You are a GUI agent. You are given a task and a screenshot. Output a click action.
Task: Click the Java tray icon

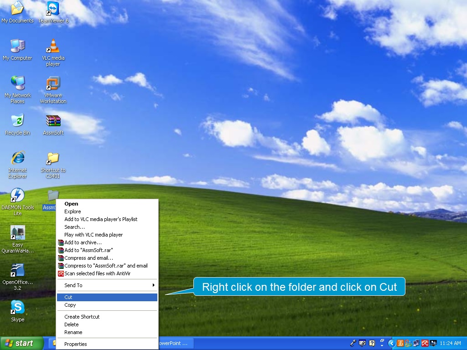(400, 343)
